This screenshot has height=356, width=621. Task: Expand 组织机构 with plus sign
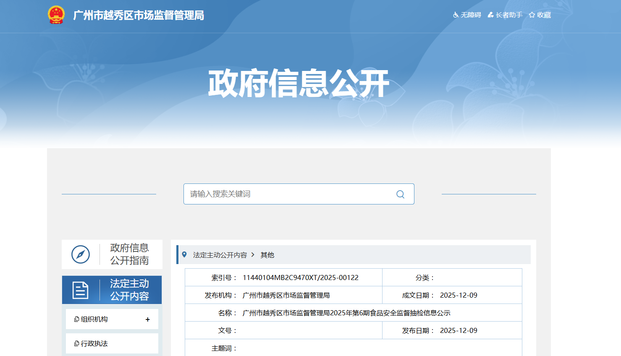[147, 319]
